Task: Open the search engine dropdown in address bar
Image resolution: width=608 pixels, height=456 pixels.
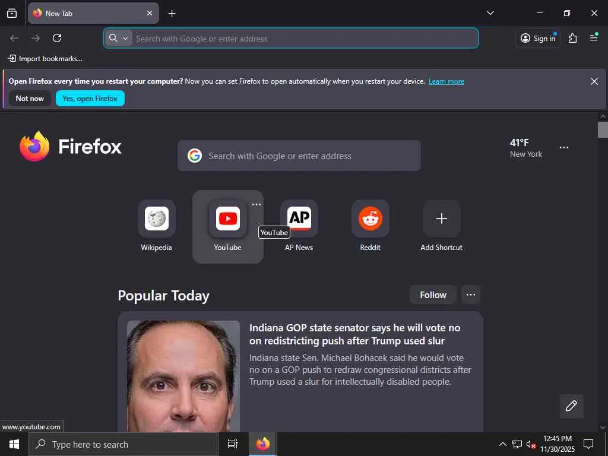Action: 118,39
